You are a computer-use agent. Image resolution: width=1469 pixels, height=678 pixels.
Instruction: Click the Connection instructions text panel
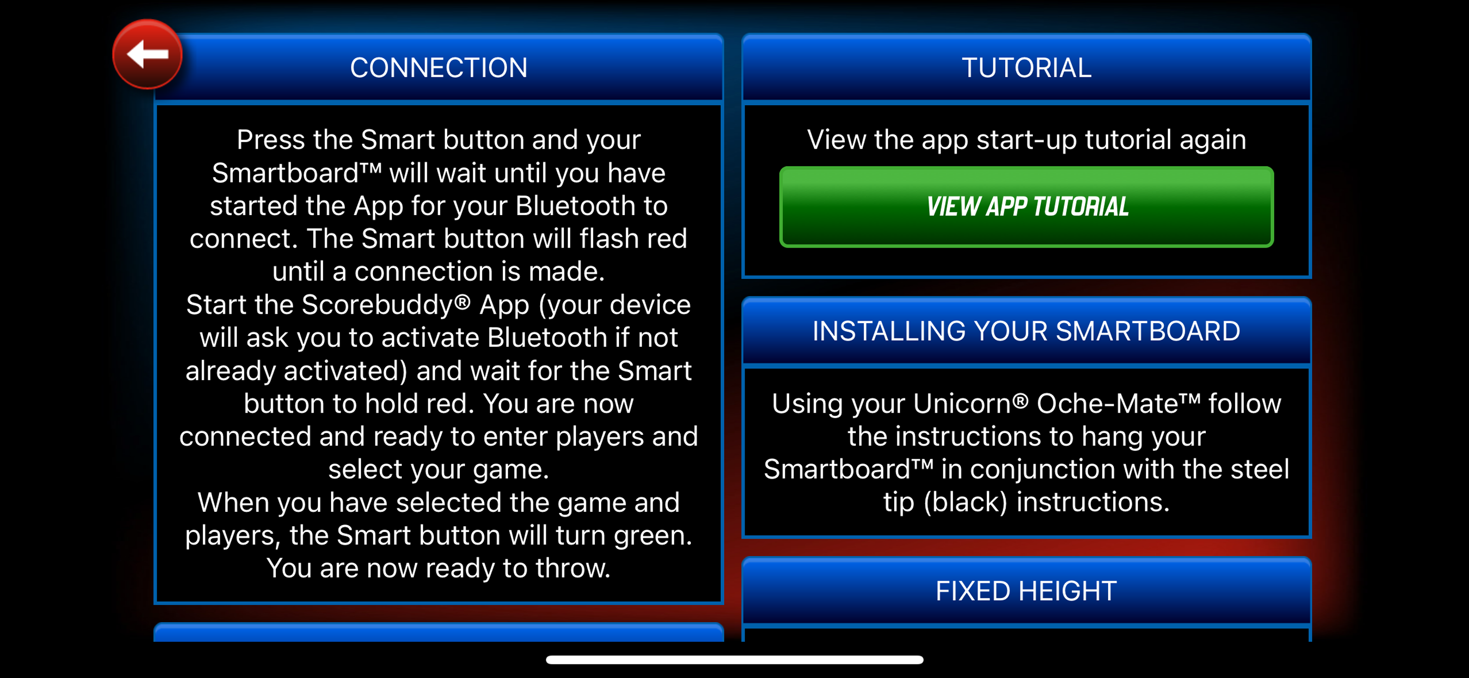pos(439,353)
